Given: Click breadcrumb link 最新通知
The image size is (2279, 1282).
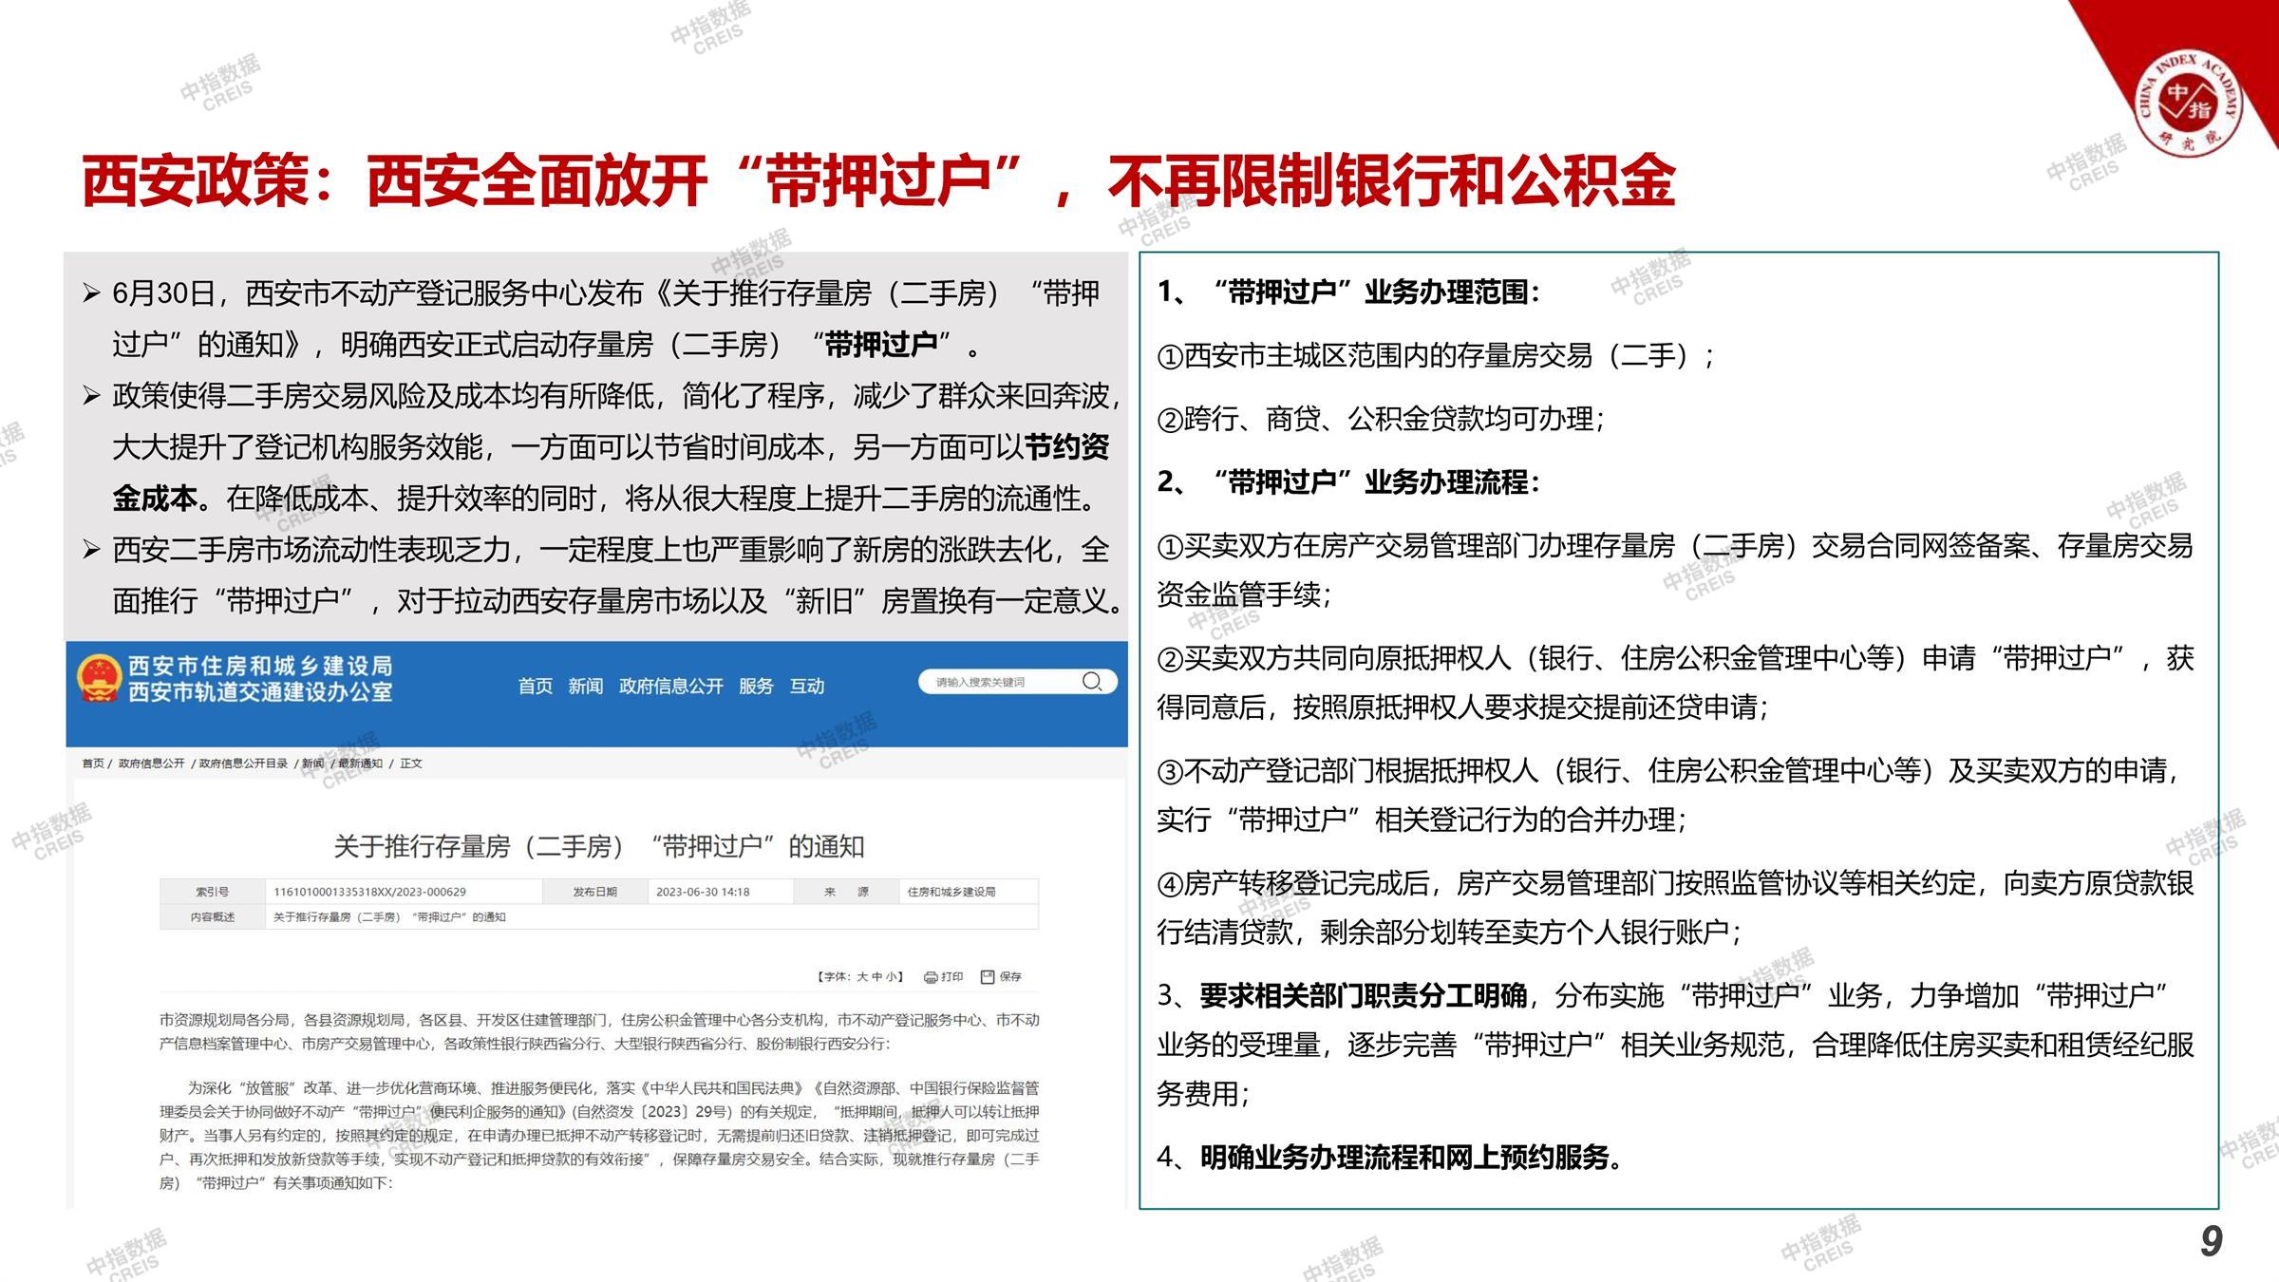Looking at the screenshot, I should [361, 764].
